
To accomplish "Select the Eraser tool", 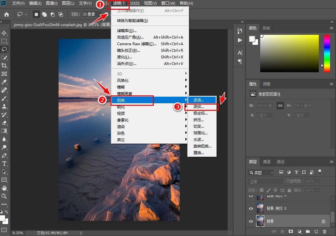I will 4,123.
